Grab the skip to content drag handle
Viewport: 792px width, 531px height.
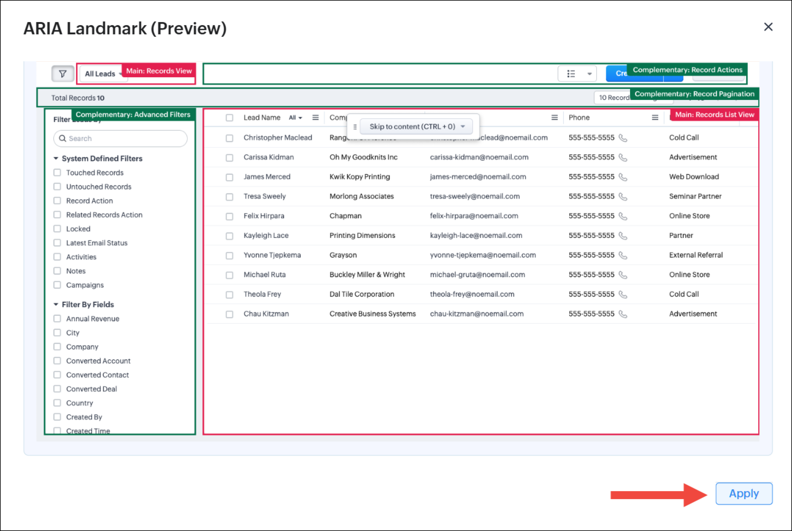355,127
